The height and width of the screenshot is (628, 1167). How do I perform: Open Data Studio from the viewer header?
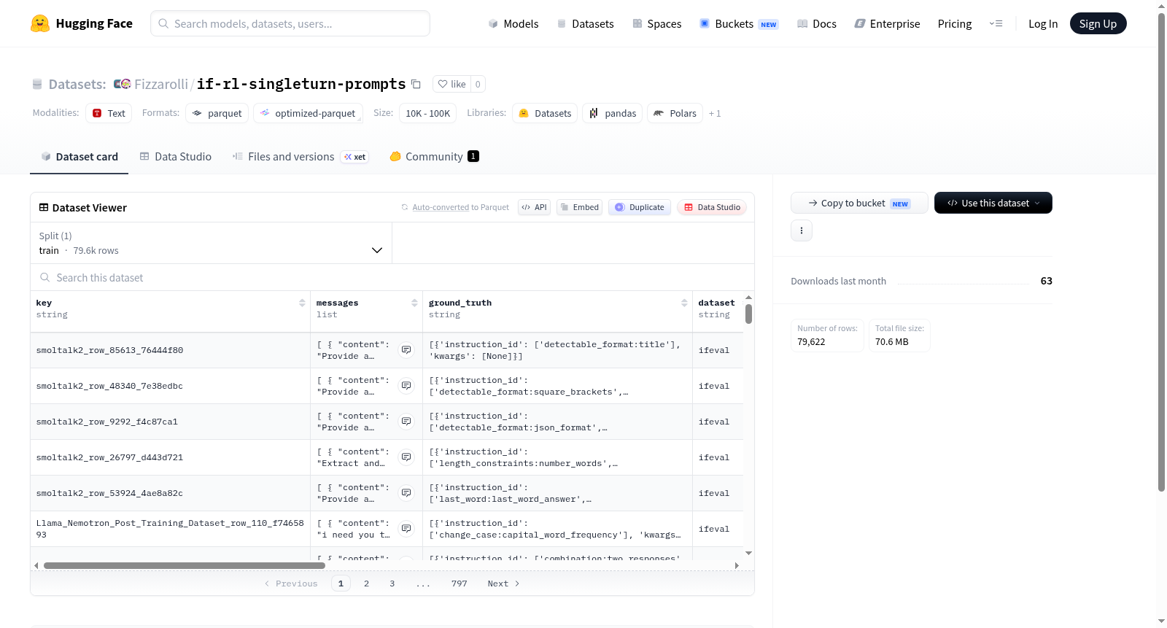pyautogui.click(x=712, y=207)
